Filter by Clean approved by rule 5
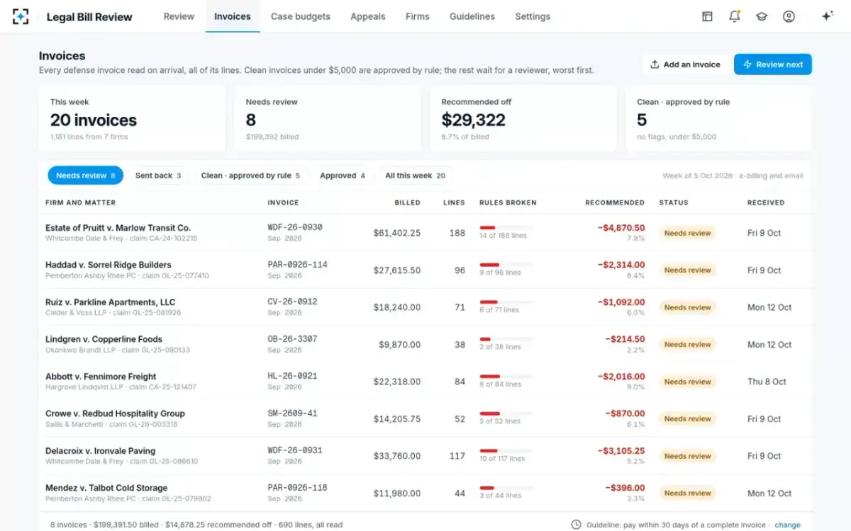The height and width of the screenshot is (531, 851). [x=250, y=176]
